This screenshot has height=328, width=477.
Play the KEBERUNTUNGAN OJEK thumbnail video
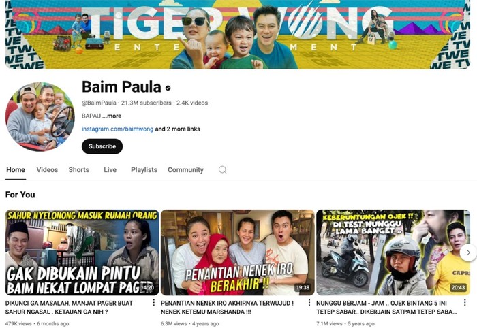pos(393,252)
